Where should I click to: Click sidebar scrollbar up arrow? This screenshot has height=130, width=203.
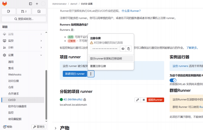46,32
